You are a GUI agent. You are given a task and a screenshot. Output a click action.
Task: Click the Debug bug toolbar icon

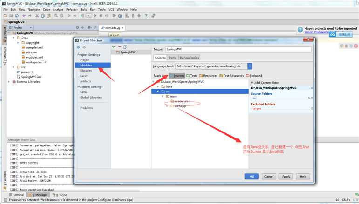(101, 16)
